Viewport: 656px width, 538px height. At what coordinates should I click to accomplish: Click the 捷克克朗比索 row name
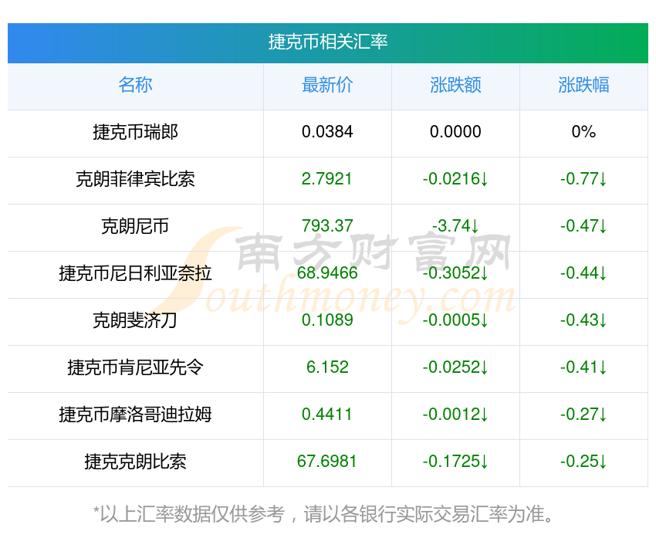tap(135, 462)
